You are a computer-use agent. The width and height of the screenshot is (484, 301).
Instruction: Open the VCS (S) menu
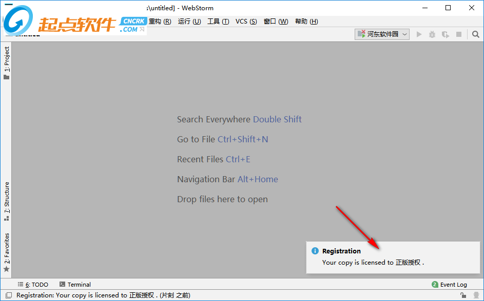pyautogui.click(x=246, y=21)
